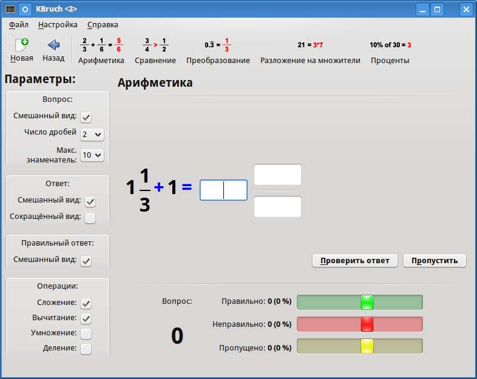Viewport: 477px width, 379px height.
Task: Click the KBruch window menu icon
Action: 10,9
